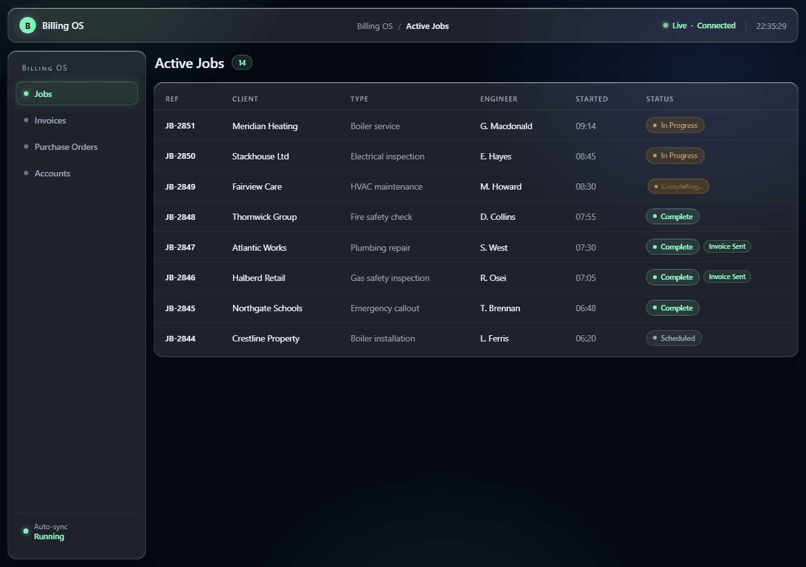806x567 pixels.
Task: Open job JB-2849
Action: tap(180, 186)
